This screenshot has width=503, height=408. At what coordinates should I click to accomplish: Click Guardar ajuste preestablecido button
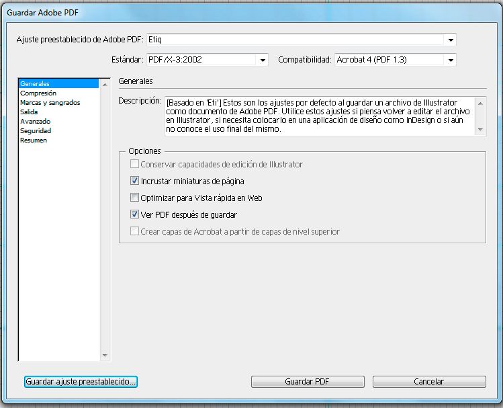tap(81, 381)
